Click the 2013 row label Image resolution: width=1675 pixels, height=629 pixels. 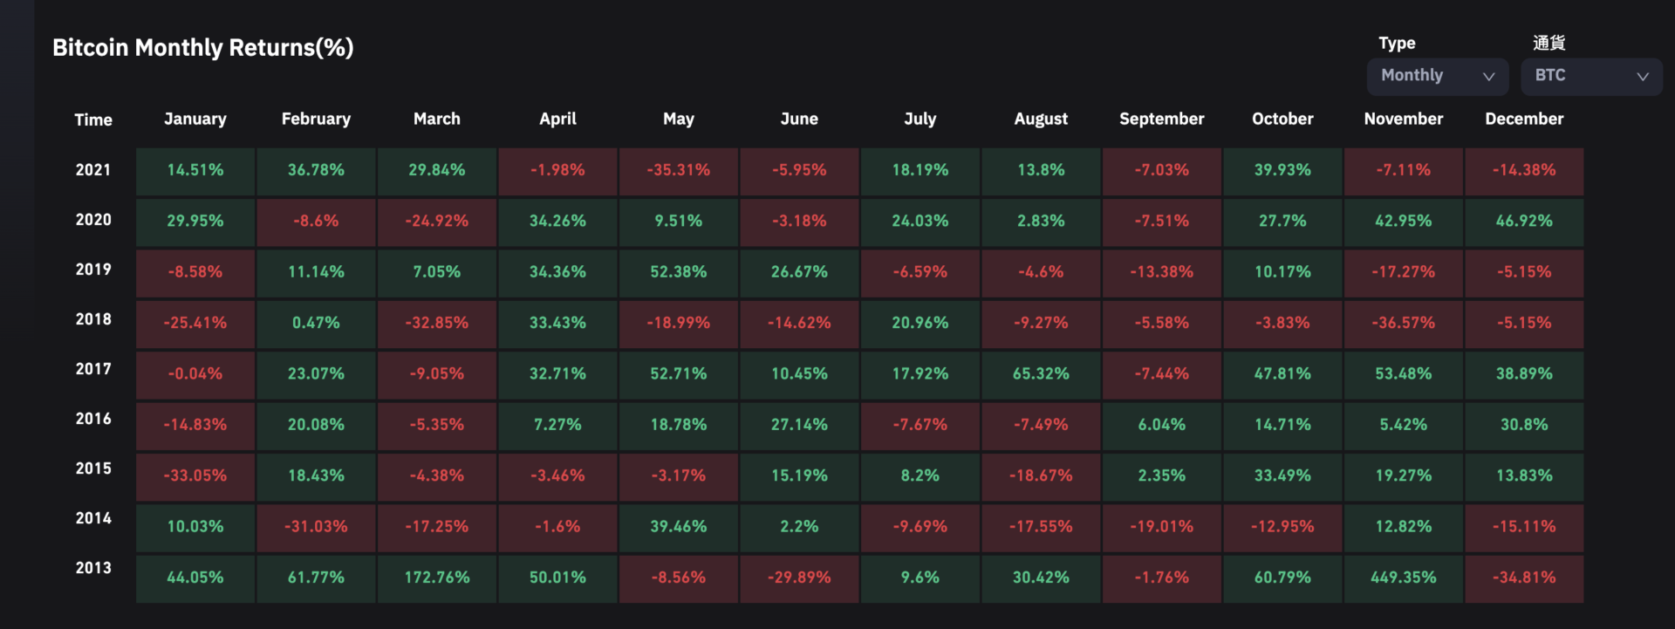pyautogui.click(x=93, y=568)
